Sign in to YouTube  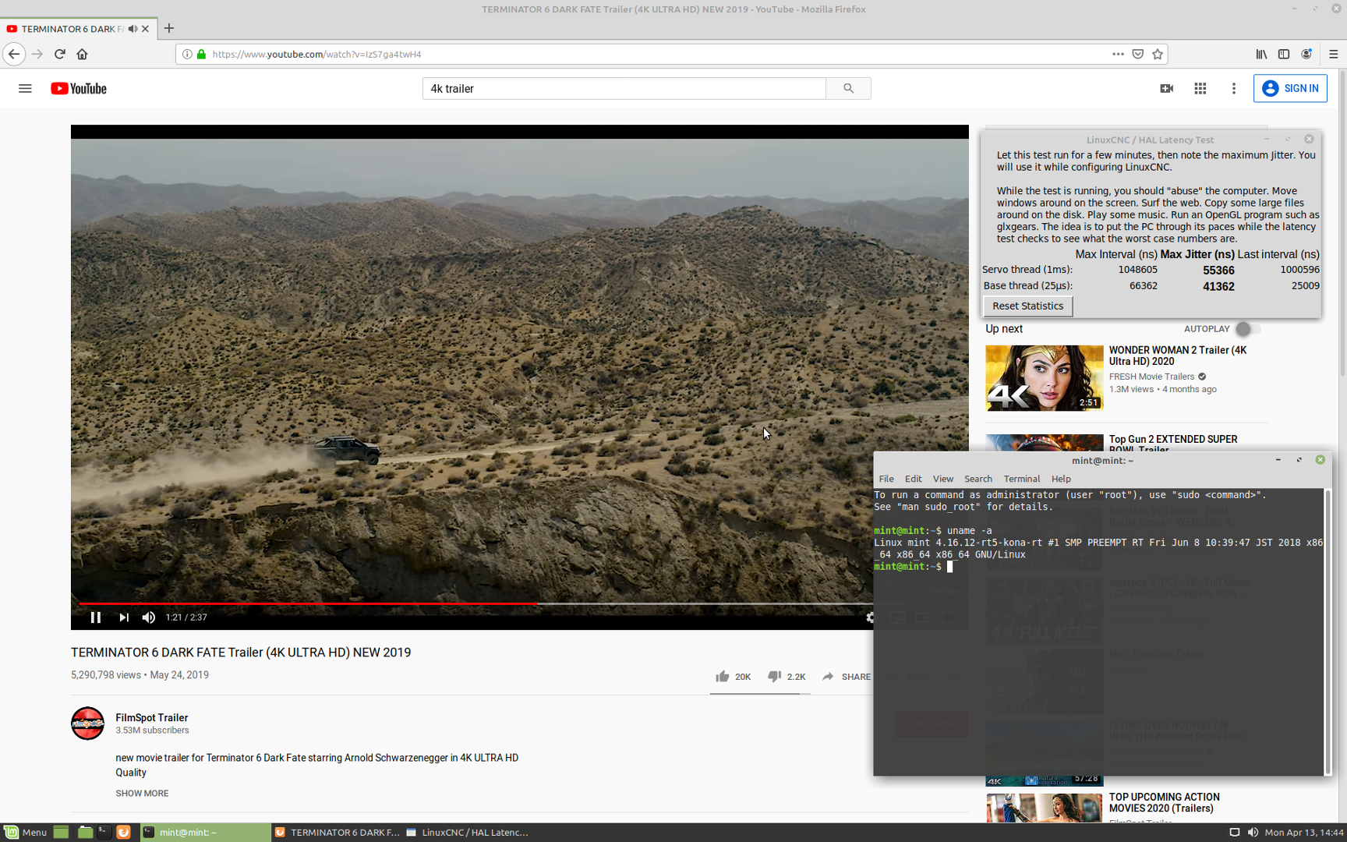tap(1290, 88)
